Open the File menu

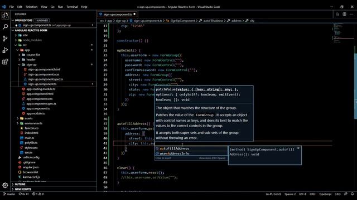click(12, 7)
